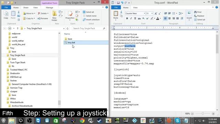Click Move to in Explorer ribbon
The image size is (220, 124).
pyautogui.click(x=29, y=13)
